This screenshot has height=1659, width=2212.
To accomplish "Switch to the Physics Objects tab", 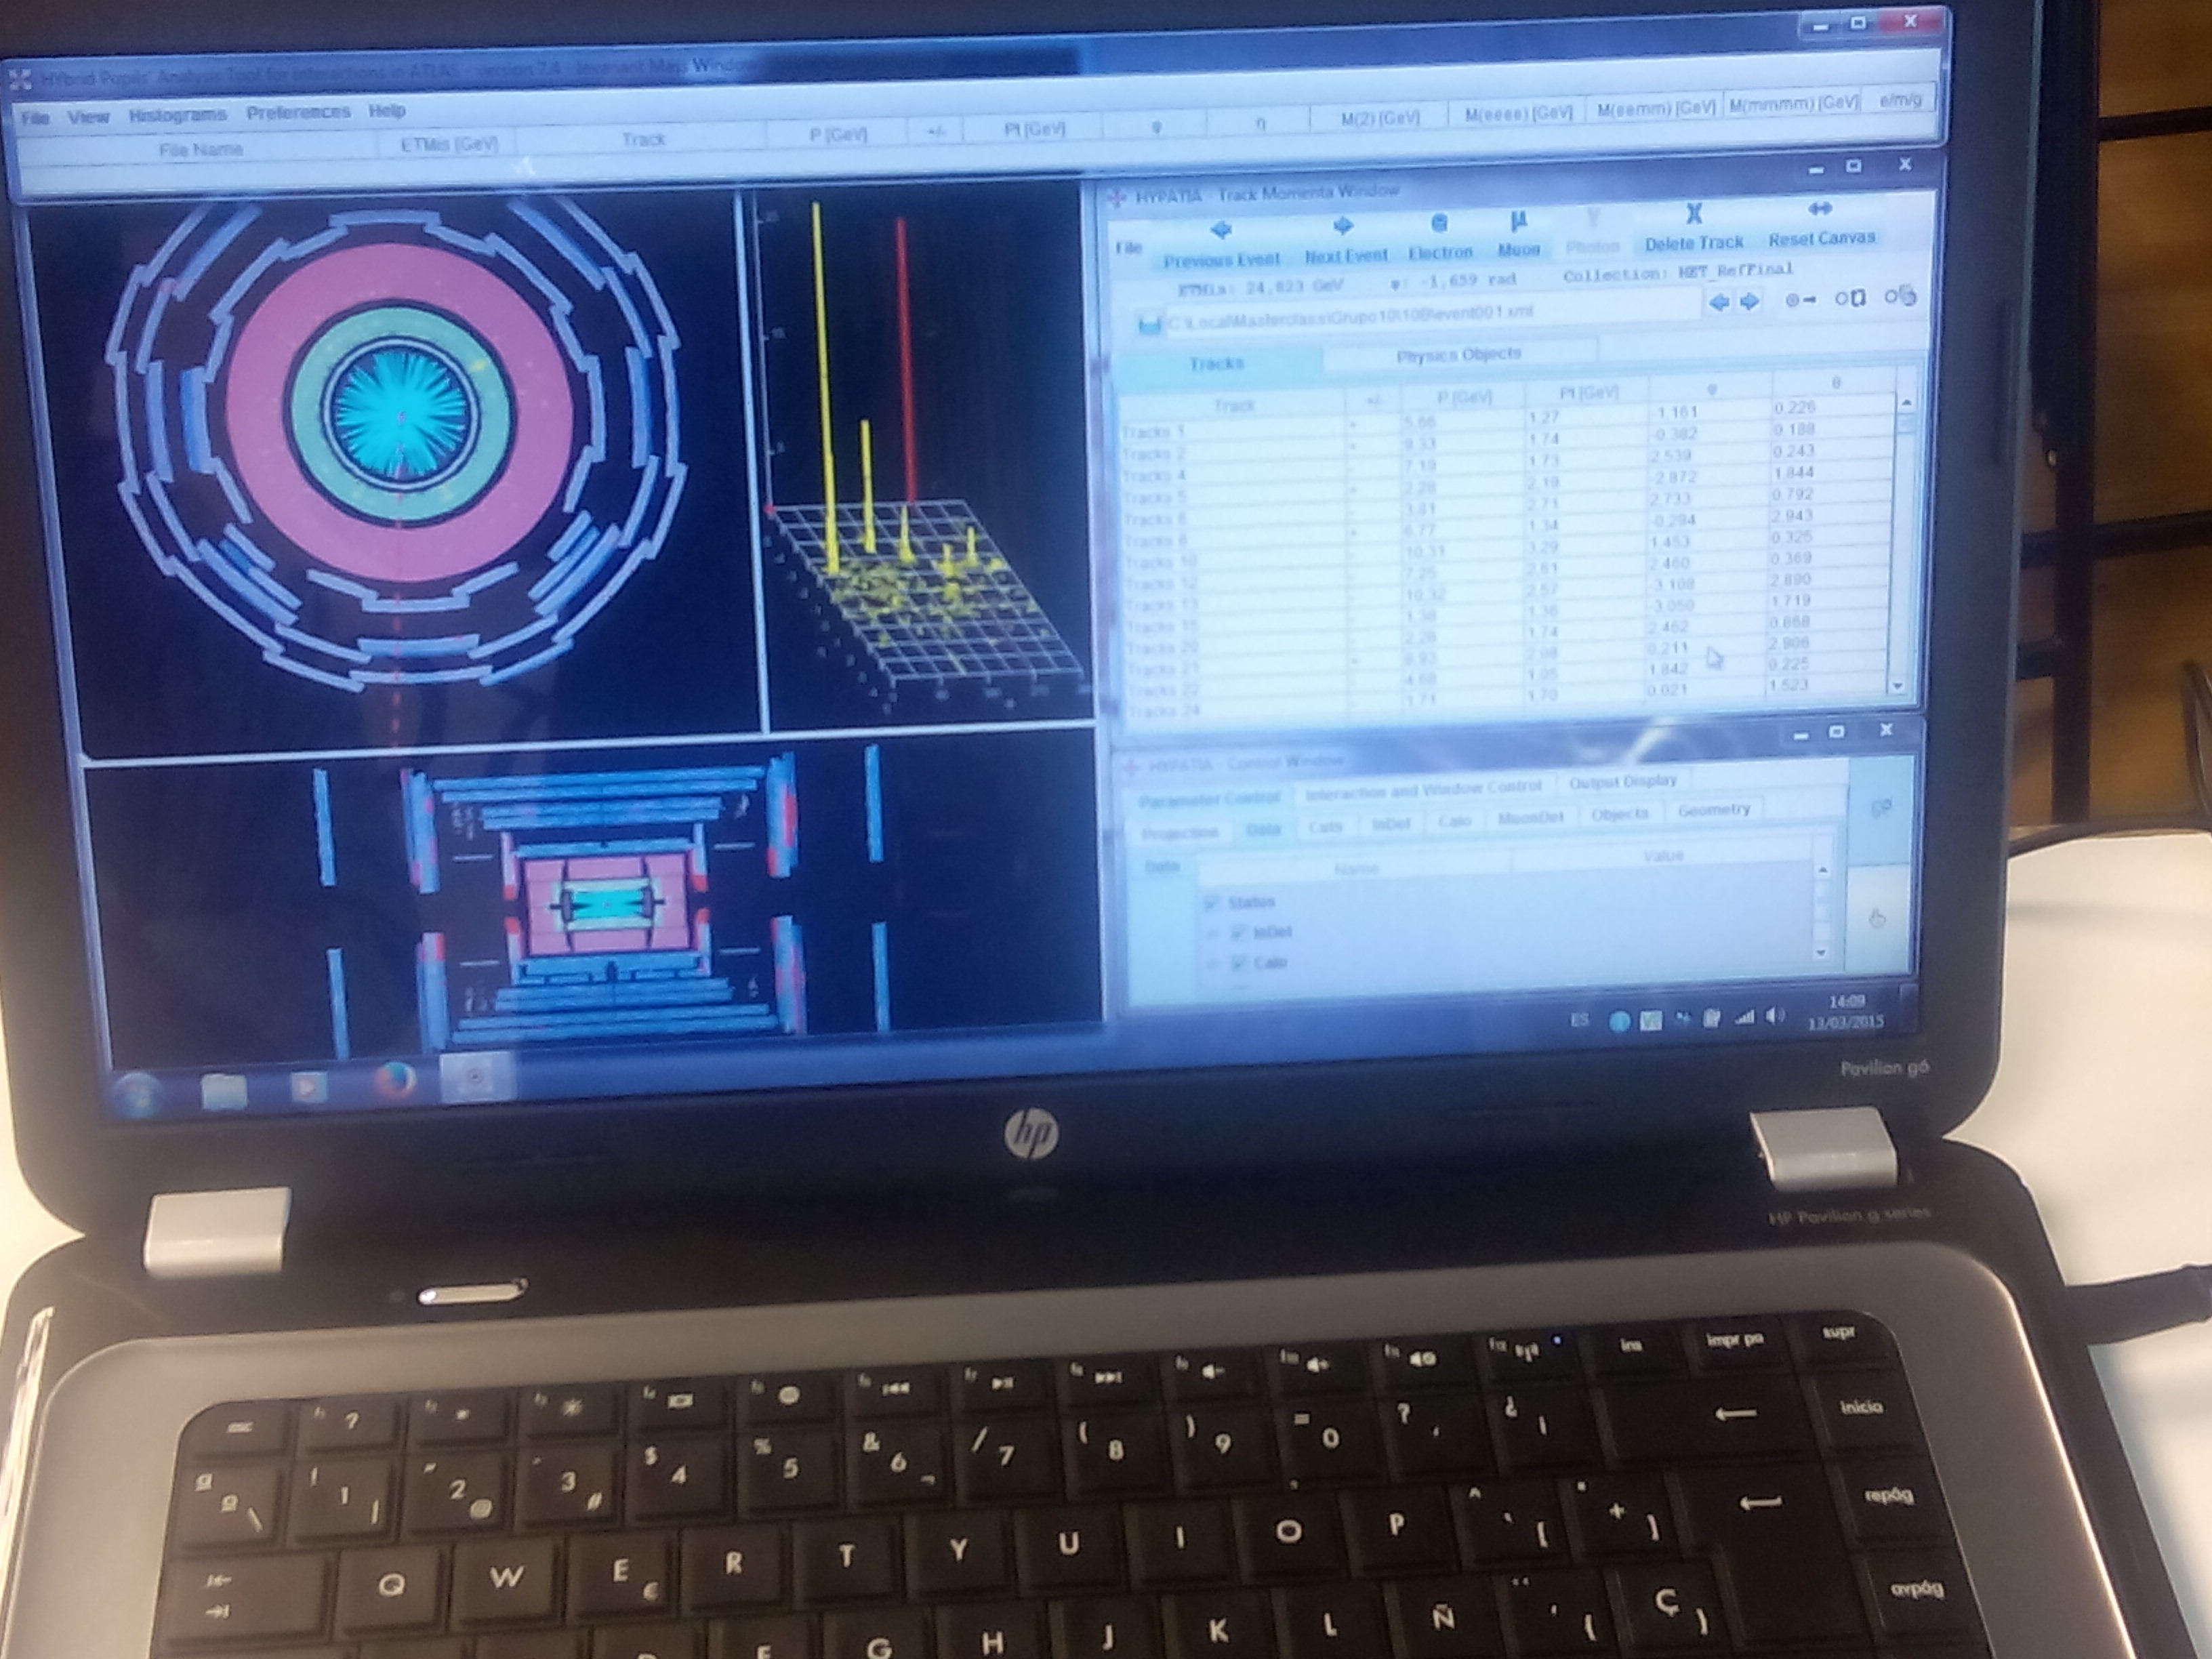I will pyautogui.click(x=1458, y=355).
